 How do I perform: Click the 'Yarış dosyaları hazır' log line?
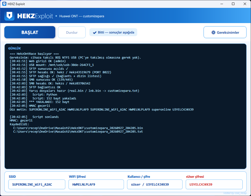74,91
